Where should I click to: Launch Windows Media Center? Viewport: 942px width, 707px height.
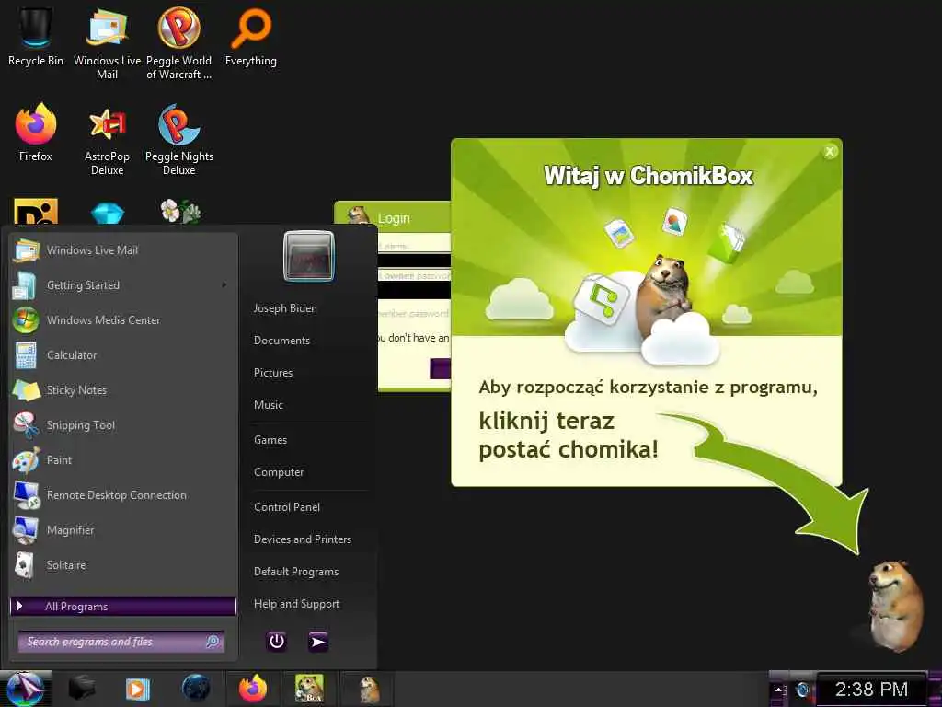click(x=123, y=319)
